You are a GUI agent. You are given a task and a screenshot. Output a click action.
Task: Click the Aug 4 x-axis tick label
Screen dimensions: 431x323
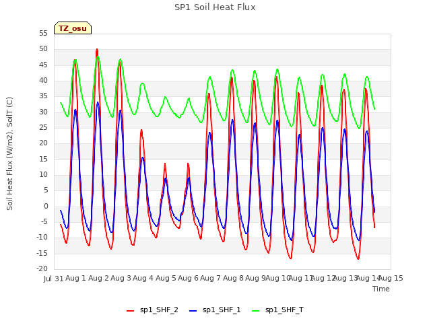pyautogui.click(x=143, y=278)
